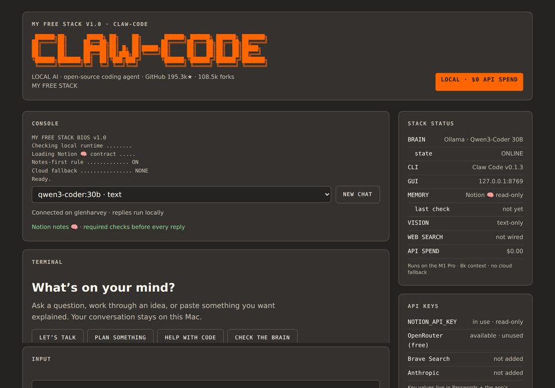Click the 'Ollama · Qwen3-Coder 30B' value
This screenshot has height=388, width=555.
(x=483, y=140)
